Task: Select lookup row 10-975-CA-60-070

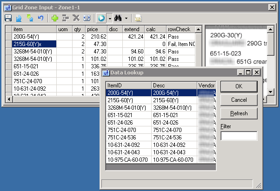Action: [128, 159]
